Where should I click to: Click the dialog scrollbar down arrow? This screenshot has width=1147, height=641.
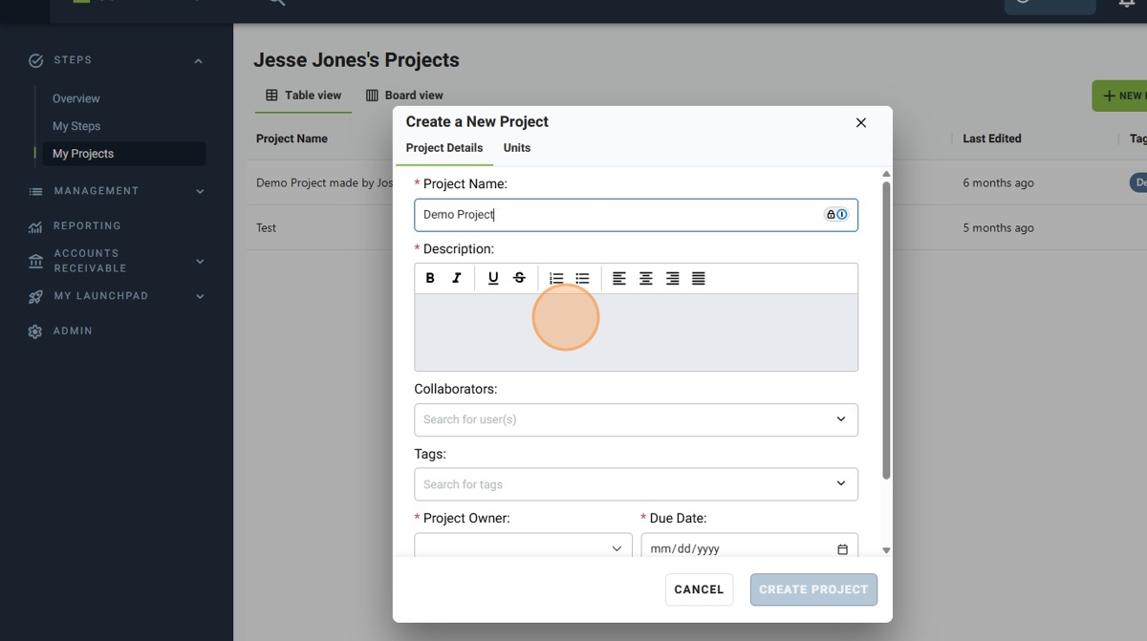886,550
